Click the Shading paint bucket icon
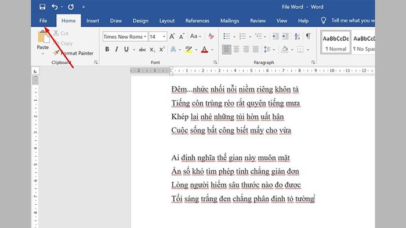The height and width of the screenshot is (228, 406). tap(285, 49)
